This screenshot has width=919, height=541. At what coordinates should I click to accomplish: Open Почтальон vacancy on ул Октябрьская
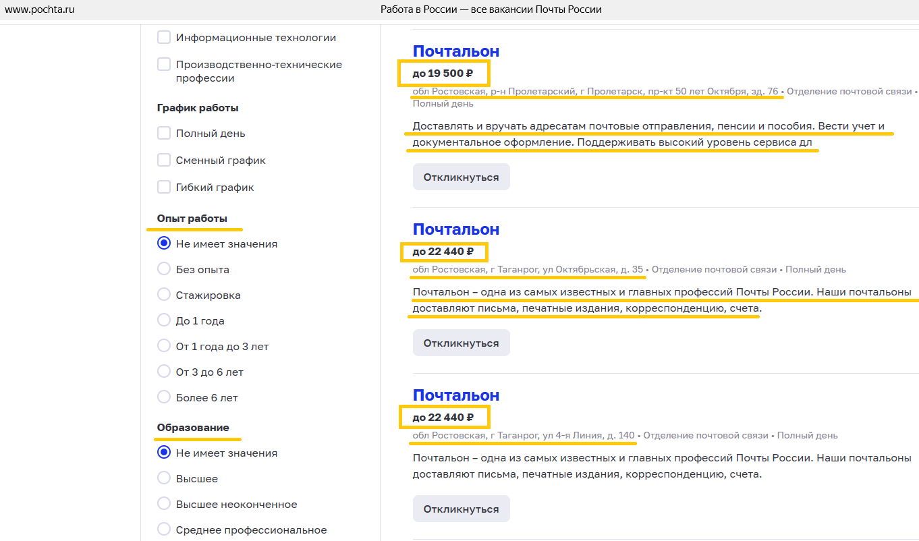(456, 229)
